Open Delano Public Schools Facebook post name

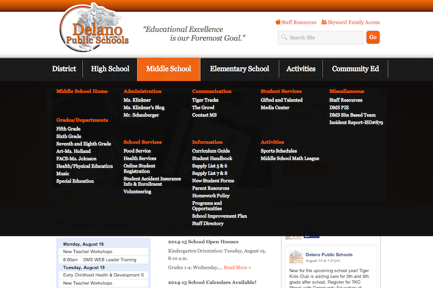coord(329,254)
